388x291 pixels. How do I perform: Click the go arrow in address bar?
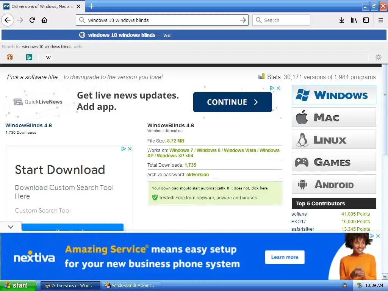pos(243,20)
